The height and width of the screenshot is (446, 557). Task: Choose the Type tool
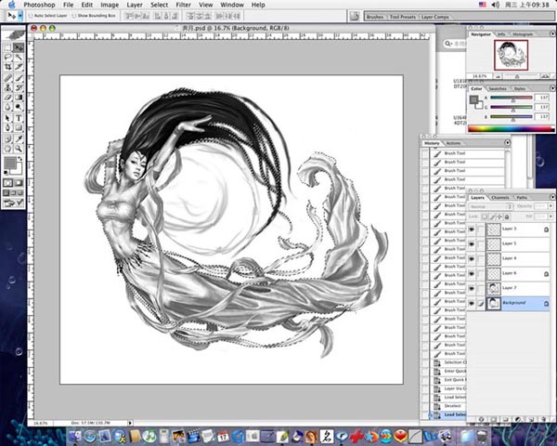pyautogui.click(x=19, y=116)
